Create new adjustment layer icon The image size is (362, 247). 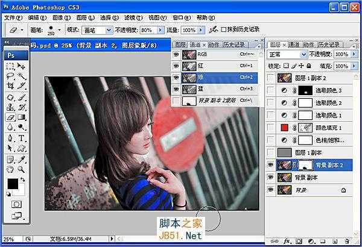tap(311, 241)
